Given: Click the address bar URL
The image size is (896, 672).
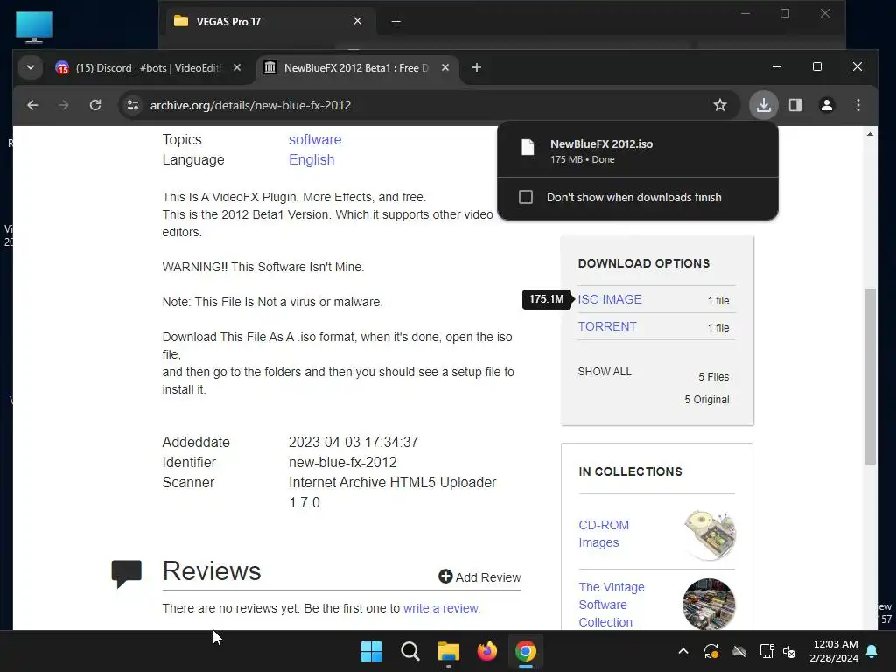Looking at the screenshot, I should click(250, 105).
